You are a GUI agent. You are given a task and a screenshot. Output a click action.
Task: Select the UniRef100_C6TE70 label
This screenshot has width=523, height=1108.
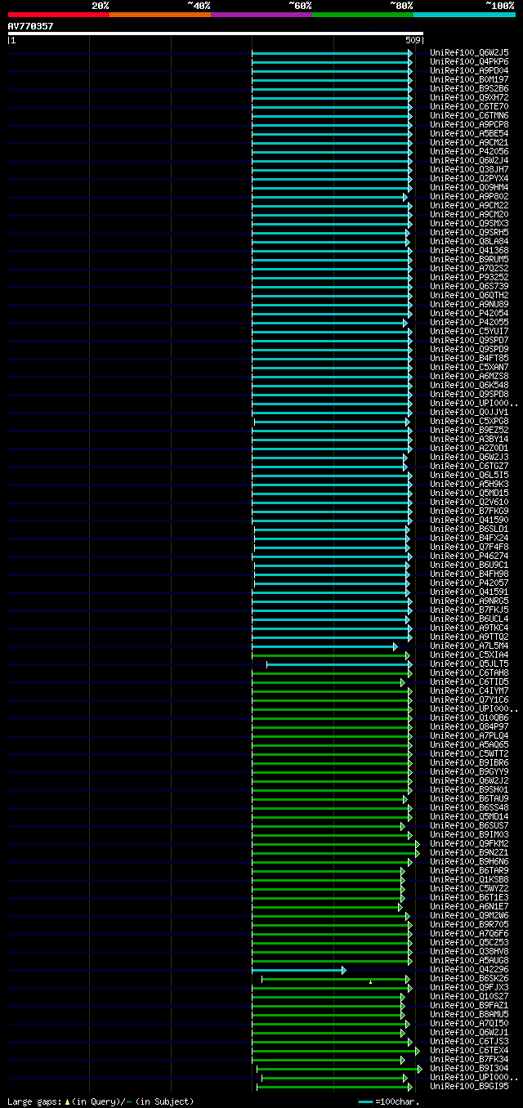(x=469, y=107)
